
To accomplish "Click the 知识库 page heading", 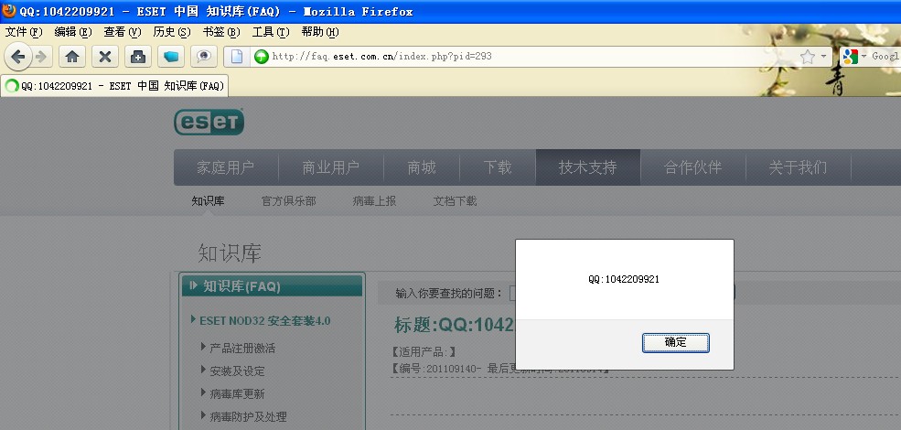I will coord(230,253).
